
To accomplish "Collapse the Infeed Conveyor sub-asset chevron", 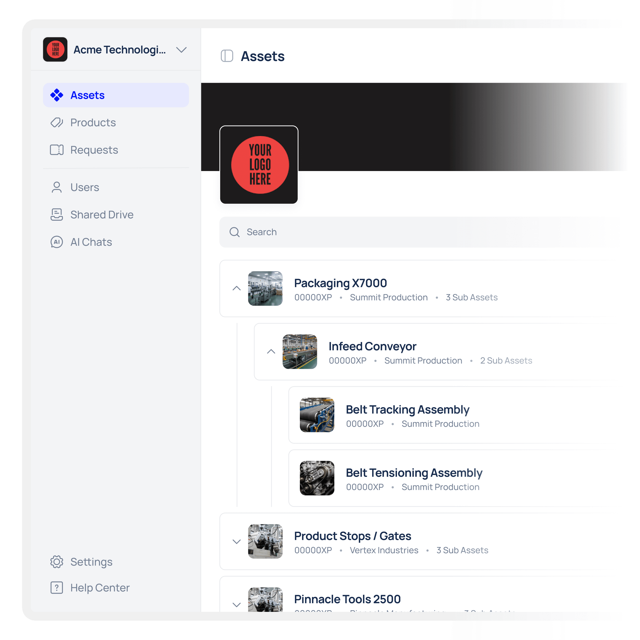I will tap(271, 351).
